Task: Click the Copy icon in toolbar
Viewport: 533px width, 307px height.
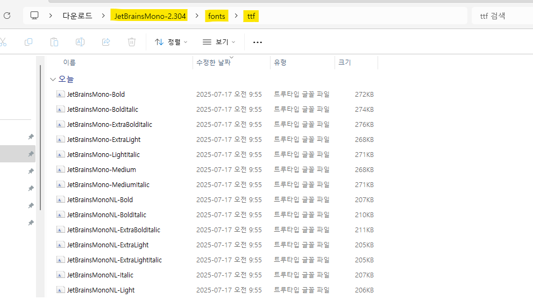Action: [x=29, y=42]
